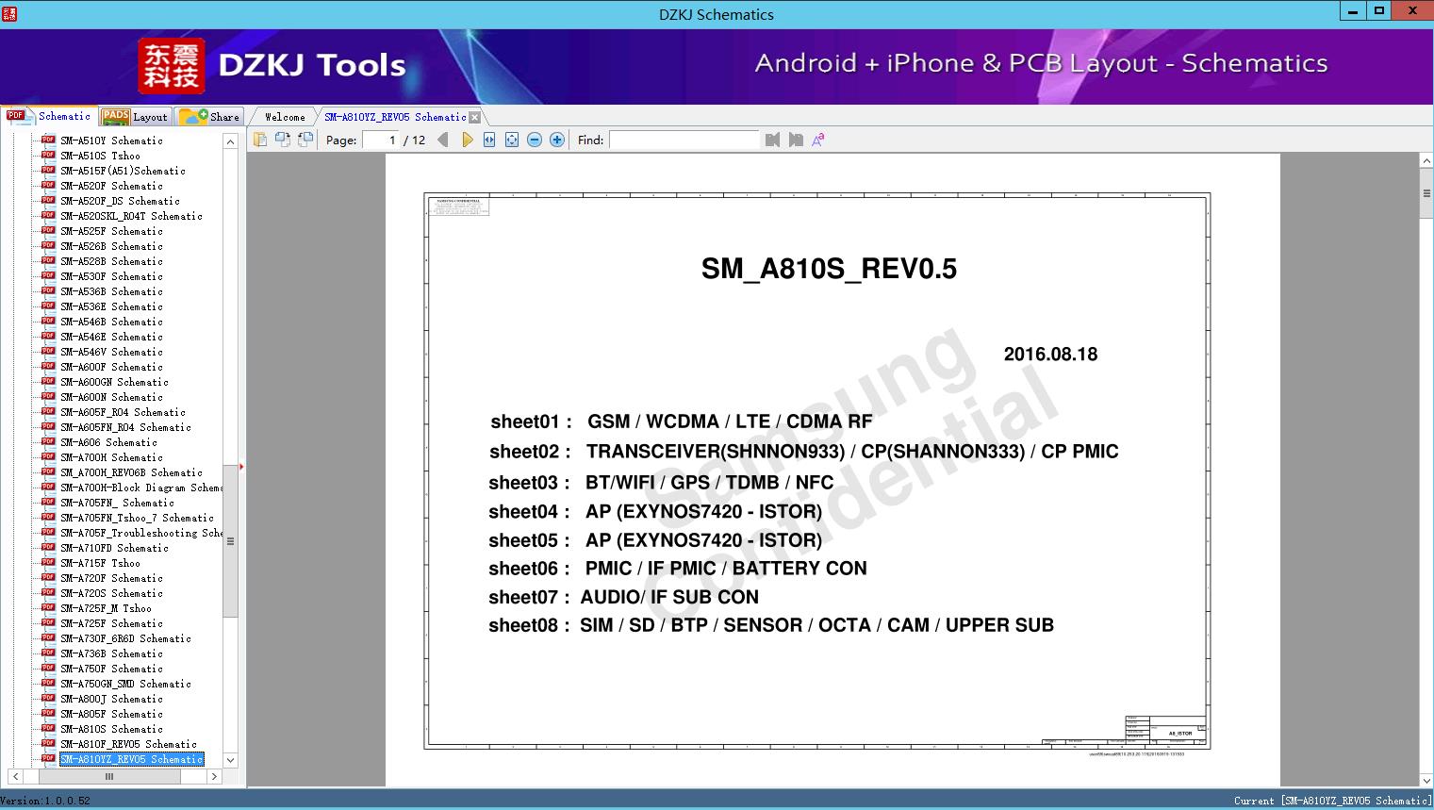Screen dimensions: 1434x810
Task: Toggle match case search option icon
Action: [818, 140]
